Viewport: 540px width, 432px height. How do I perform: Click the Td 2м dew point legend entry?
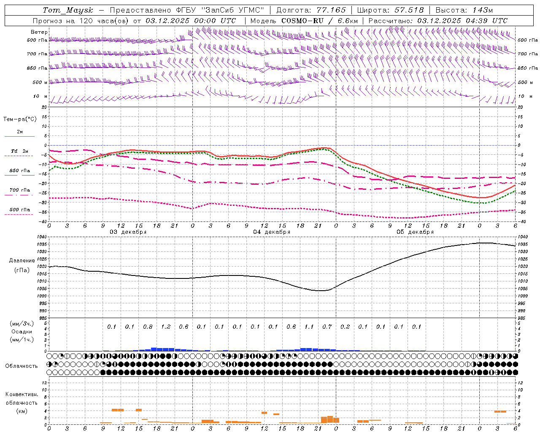pyautogui.click(x=20, y=151)
